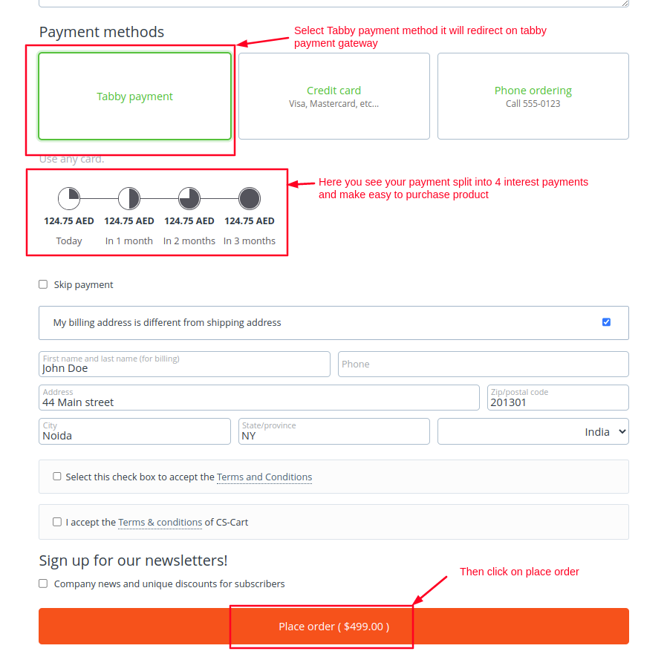The height and width of the screenshot is (657, 667).
Task: Click the quarter-filled pie icon under Today
Action: (69, 198)
